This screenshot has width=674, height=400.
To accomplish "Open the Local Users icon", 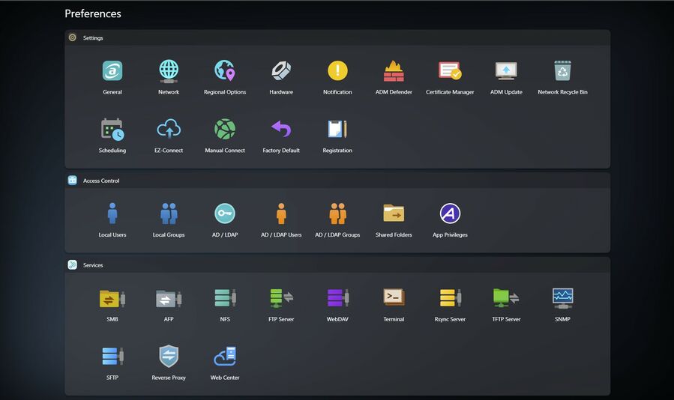I will (x=112, y=214).
